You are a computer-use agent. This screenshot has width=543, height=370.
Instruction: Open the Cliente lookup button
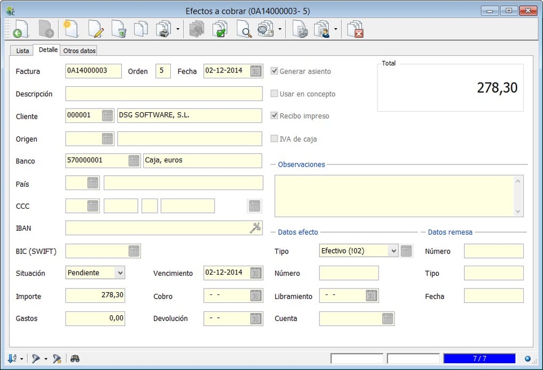coord(108,116)
